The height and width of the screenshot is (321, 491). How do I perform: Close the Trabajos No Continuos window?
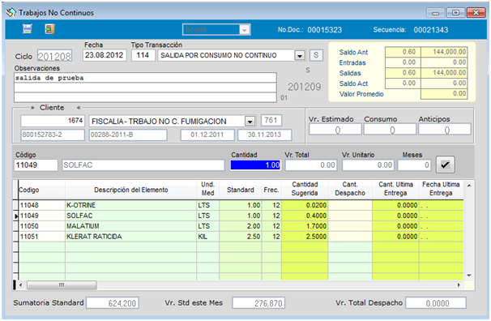point(476,13)
